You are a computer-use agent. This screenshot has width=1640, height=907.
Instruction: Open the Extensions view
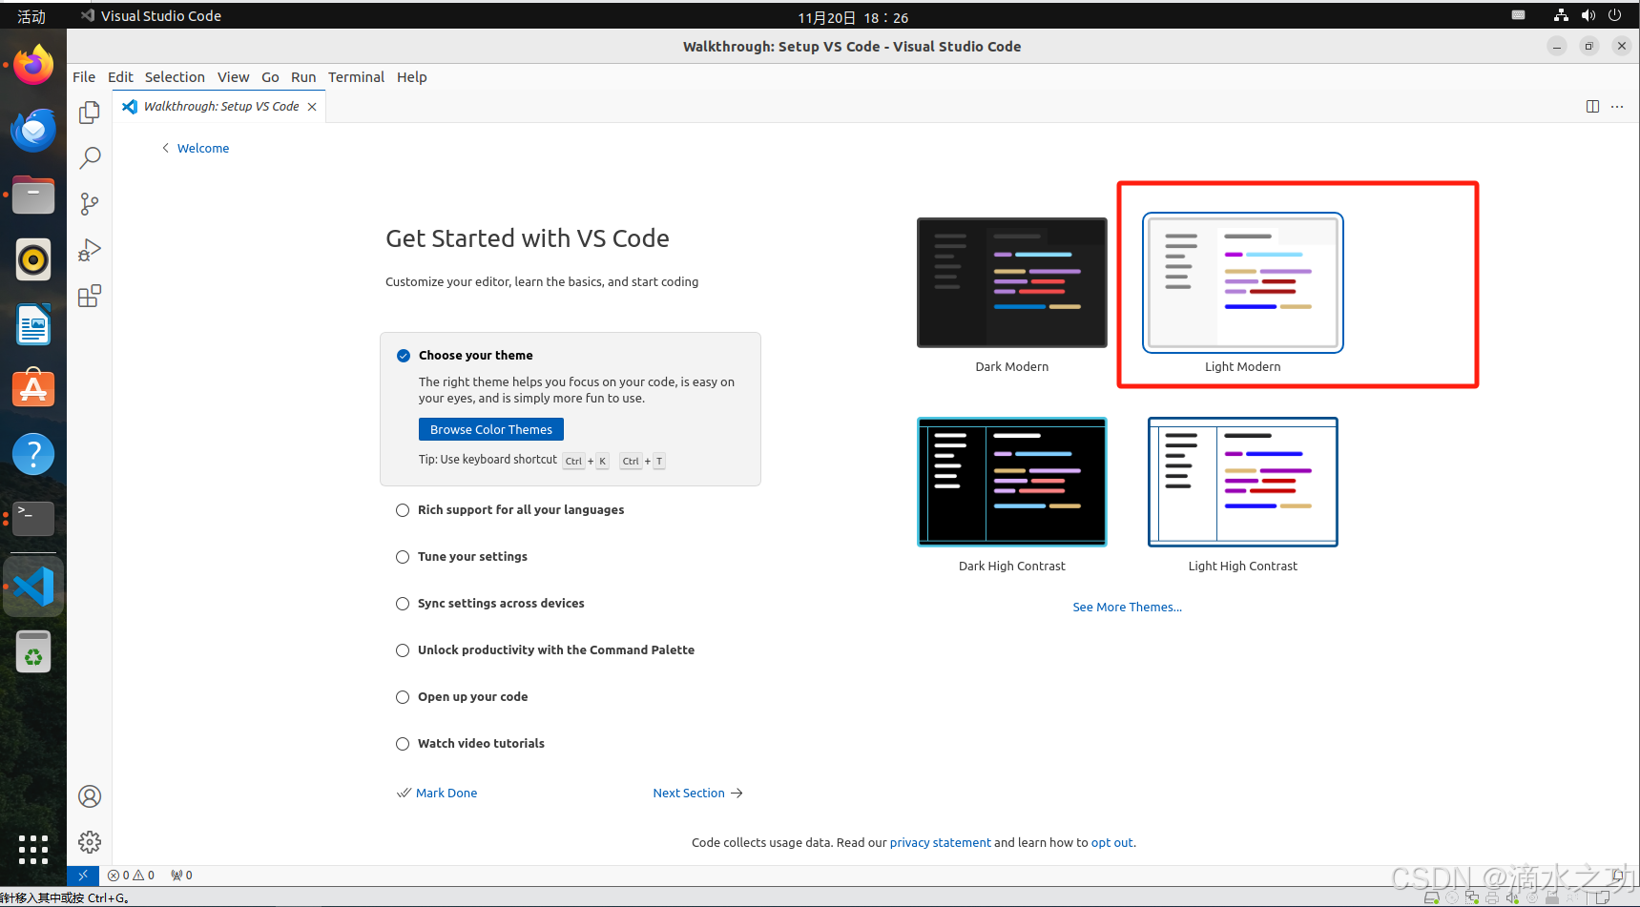(x=90, y=297)
